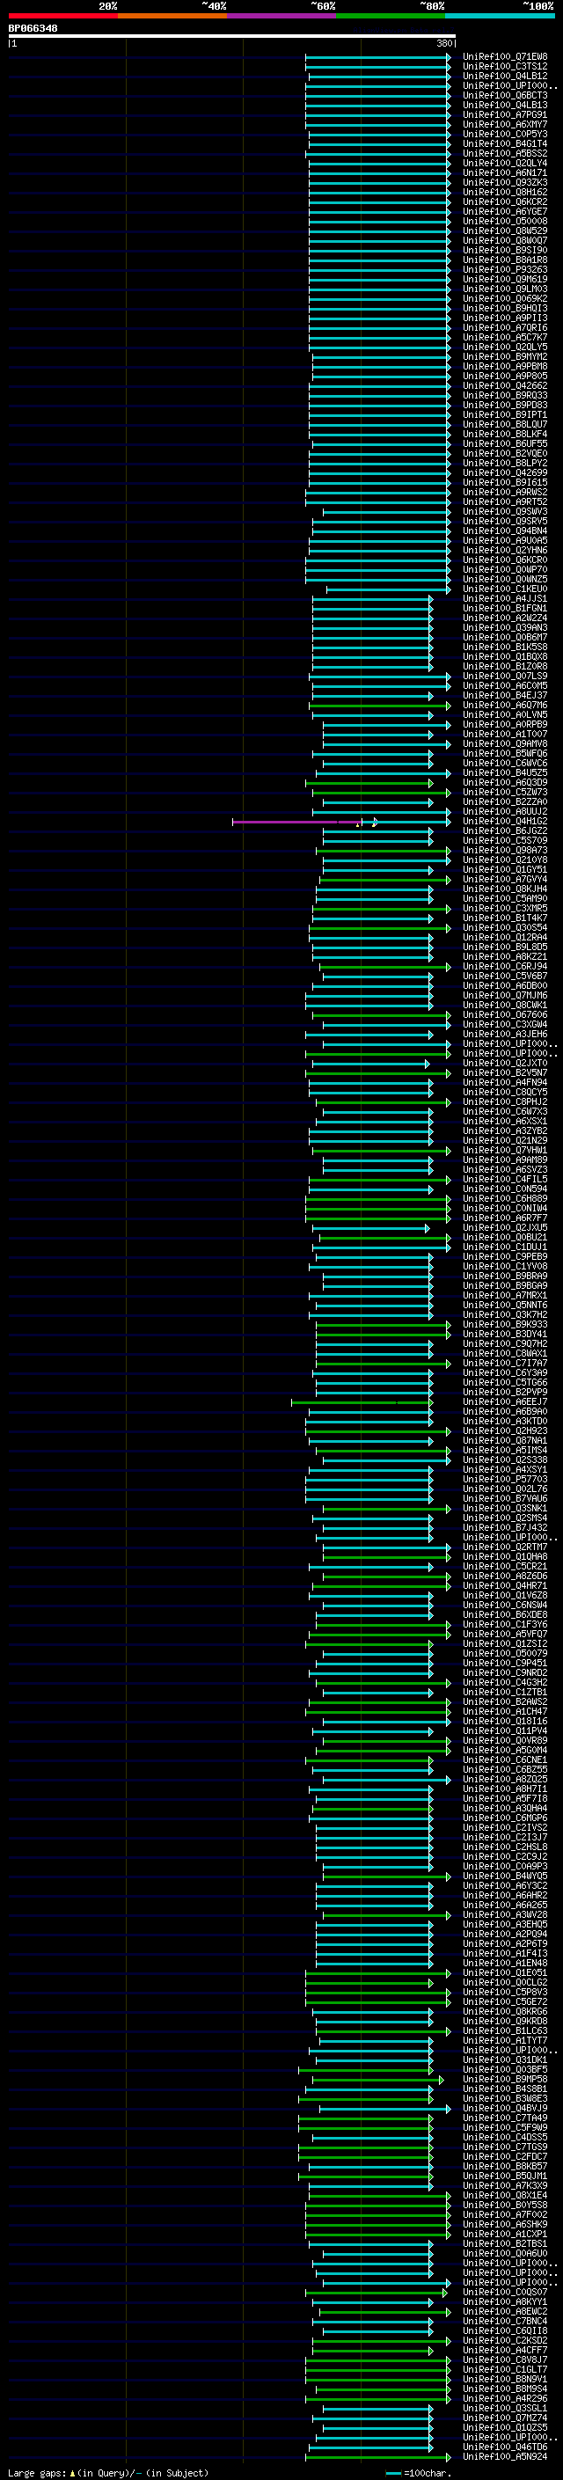Viewport: 563px width, 2480px height.
Task: Open hit UniRef100_Q4LB12
Action: point(505,76)
